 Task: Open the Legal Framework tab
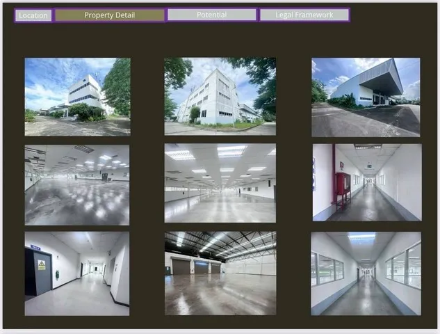pyautogui.click(x=304, y=15)
